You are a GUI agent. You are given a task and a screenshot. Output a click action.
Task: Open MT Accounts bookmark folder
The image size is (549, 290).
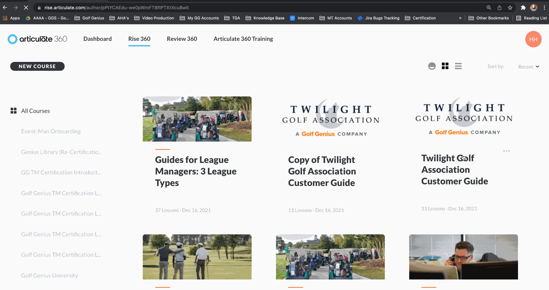[x=336, y=18]
